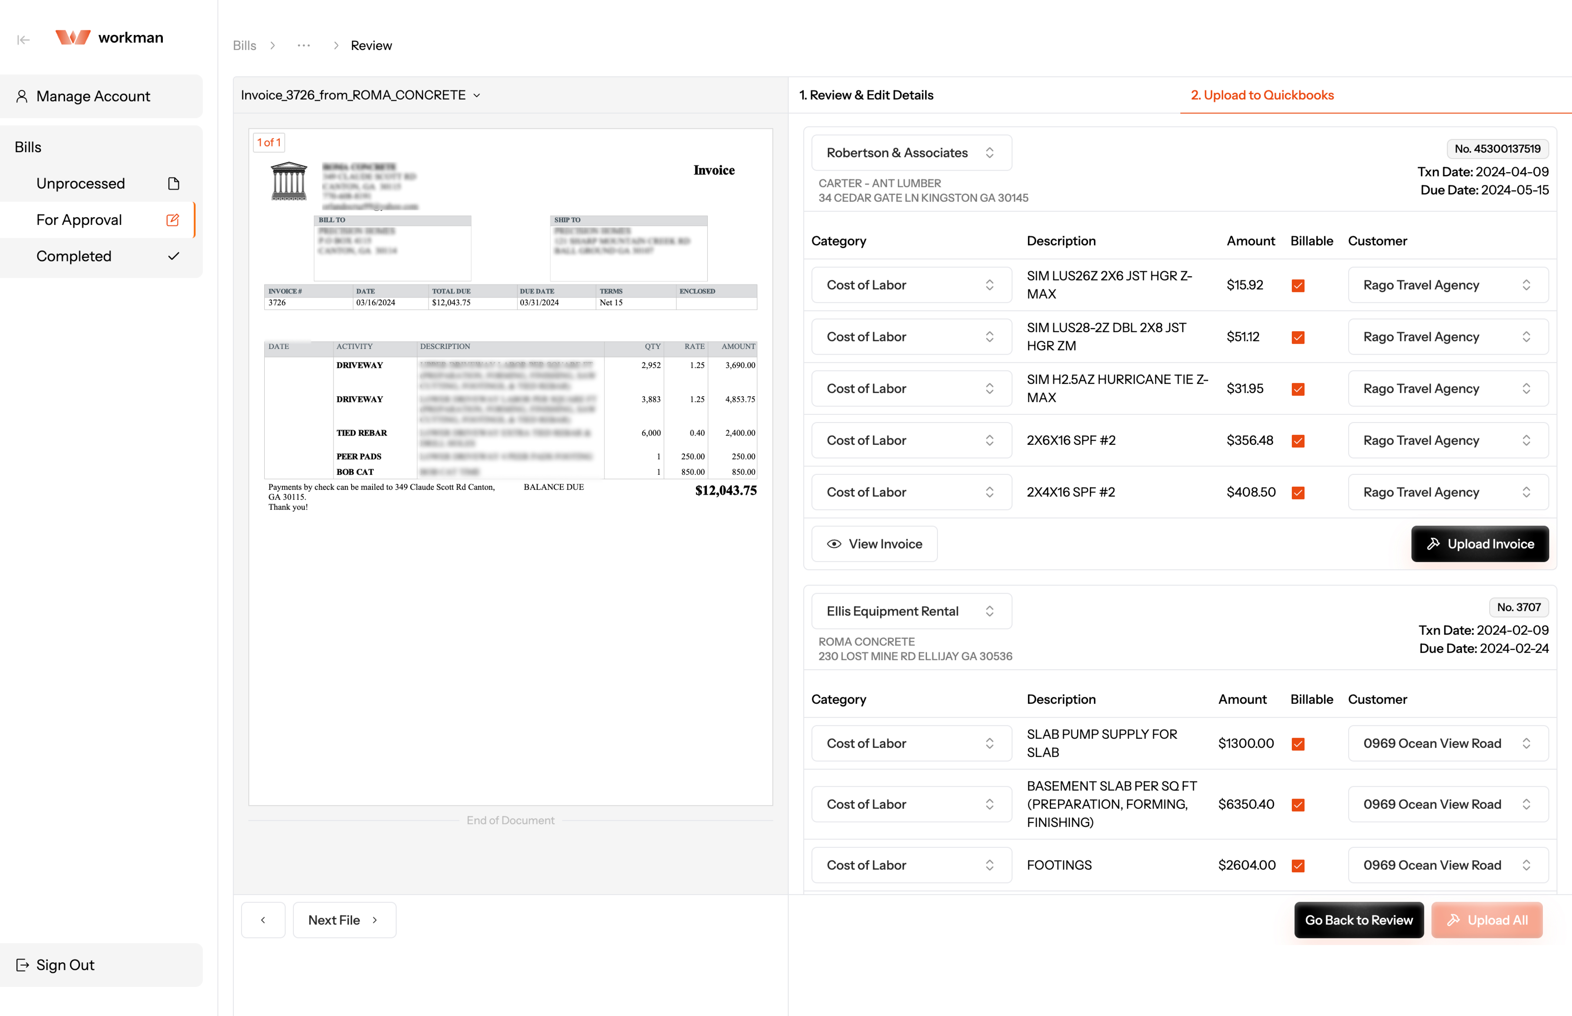
Task: Open customer dropdown for SIM LUS28-2Z row
Action: 1448,337
